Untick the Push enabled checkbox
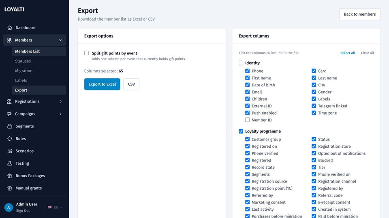Image resolution: width=389 pixels, height=218 pixels. tap(247, 113)
